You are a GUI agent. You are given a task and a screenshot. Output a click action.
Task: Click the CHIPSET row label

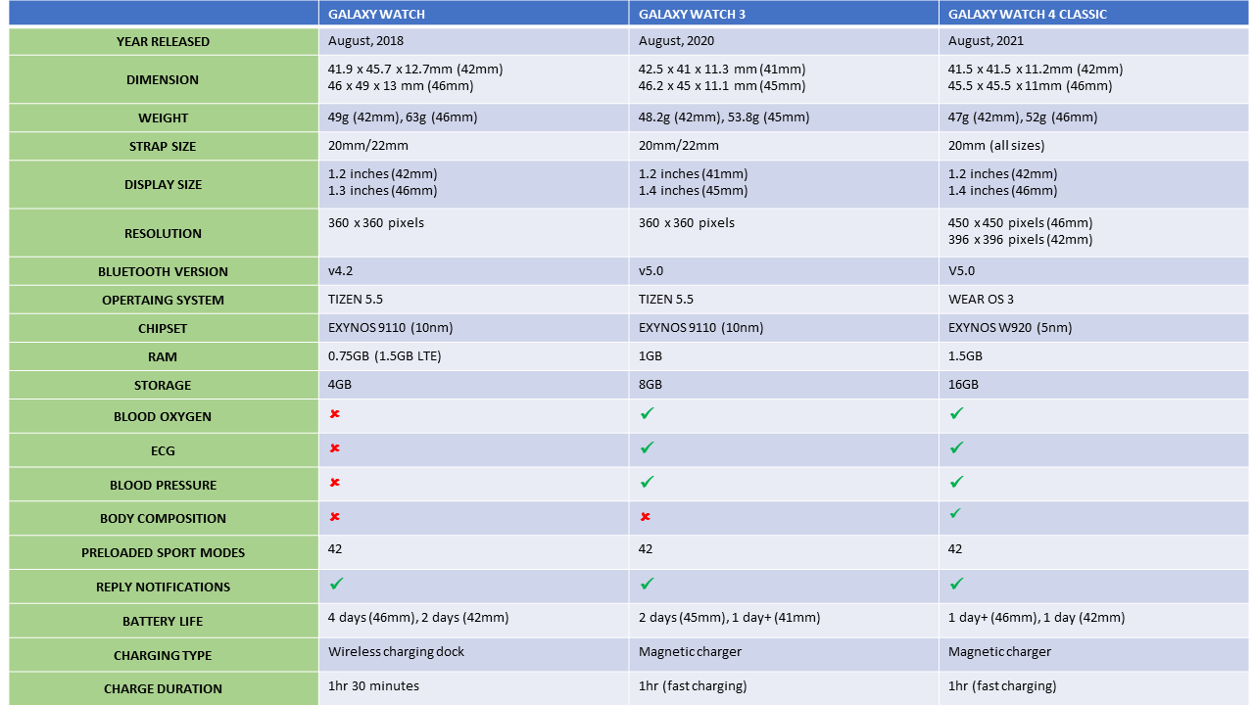163,329
